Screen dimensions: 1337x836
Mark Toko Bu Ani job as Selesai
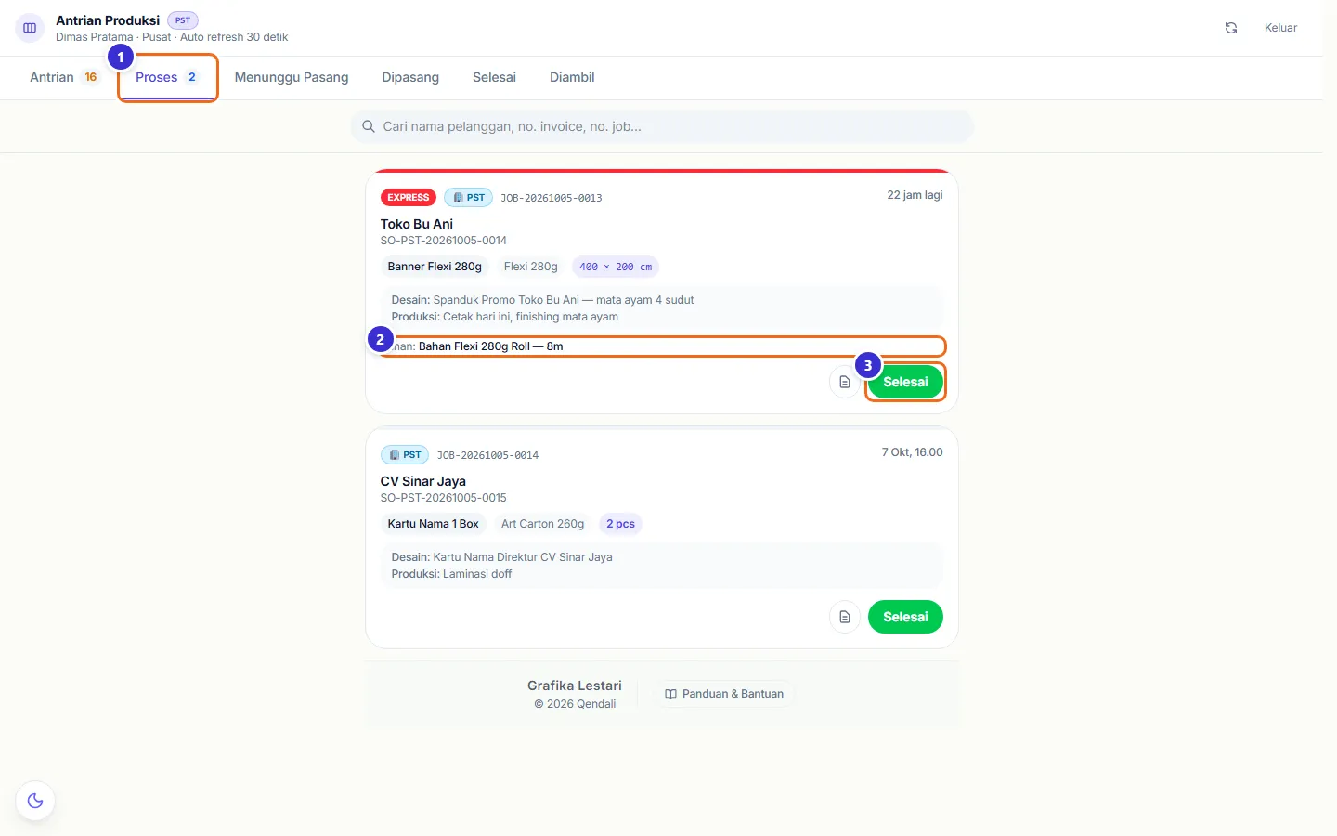[905, 382]
